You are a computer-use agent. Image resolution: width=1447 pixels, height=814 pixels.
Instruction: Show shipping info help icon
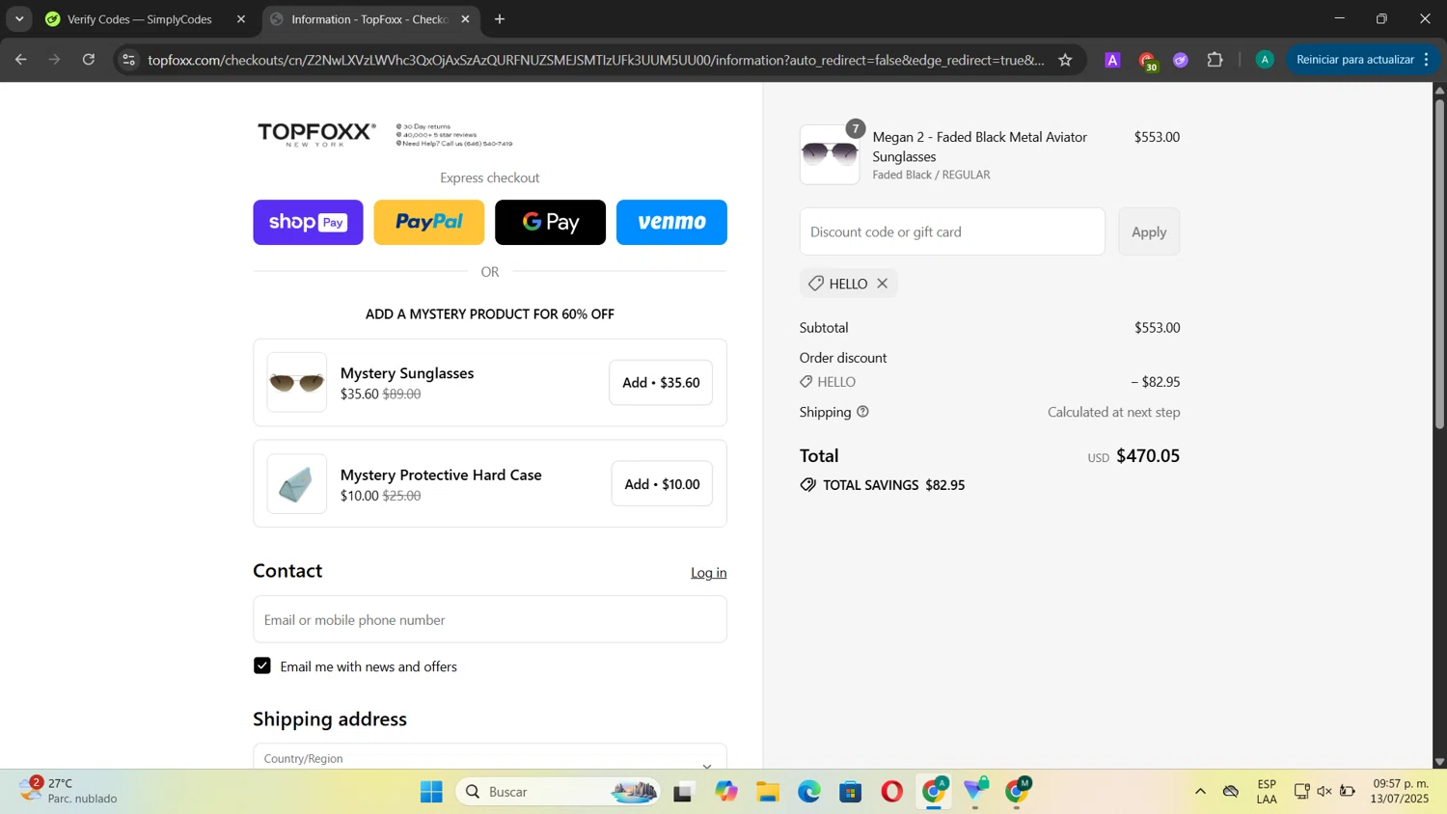click(x=862, y=412)
